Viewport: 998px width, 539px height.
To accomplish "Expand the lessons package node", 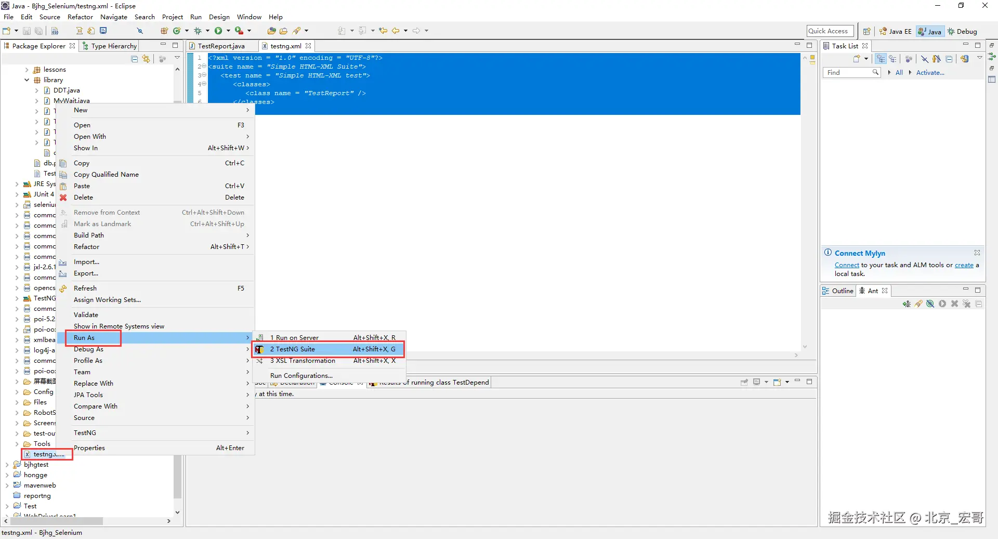I will 27,70.
